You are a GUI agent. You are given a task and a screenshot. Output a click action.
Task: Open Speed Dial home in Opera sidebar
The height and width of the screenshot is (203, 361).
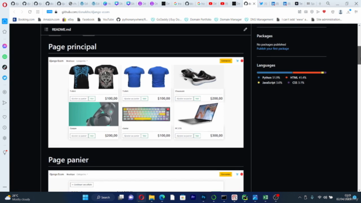pyautogui.click(x=5, y=21)
